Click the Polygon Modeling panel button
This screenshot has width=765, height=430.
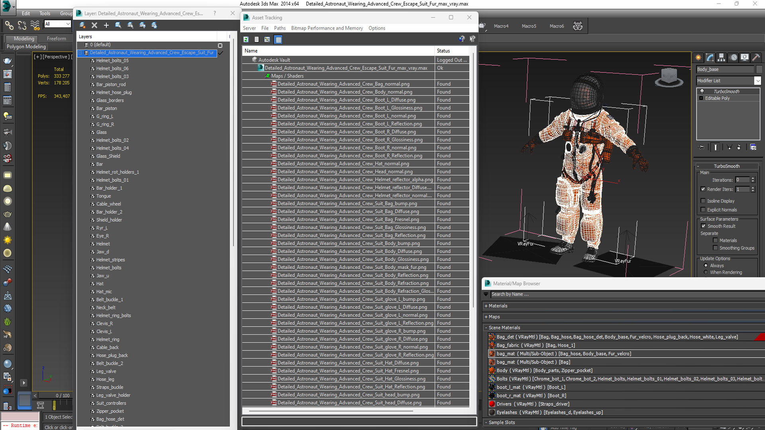click(x=26, y=47)
